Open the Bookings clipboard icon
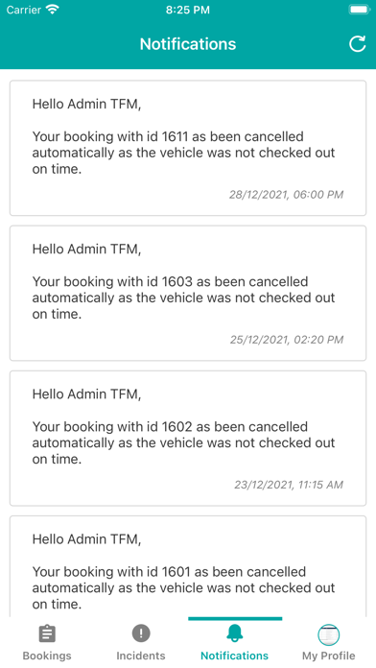The width and height of the screenshot is (376, 668). (x=47, y=633)
